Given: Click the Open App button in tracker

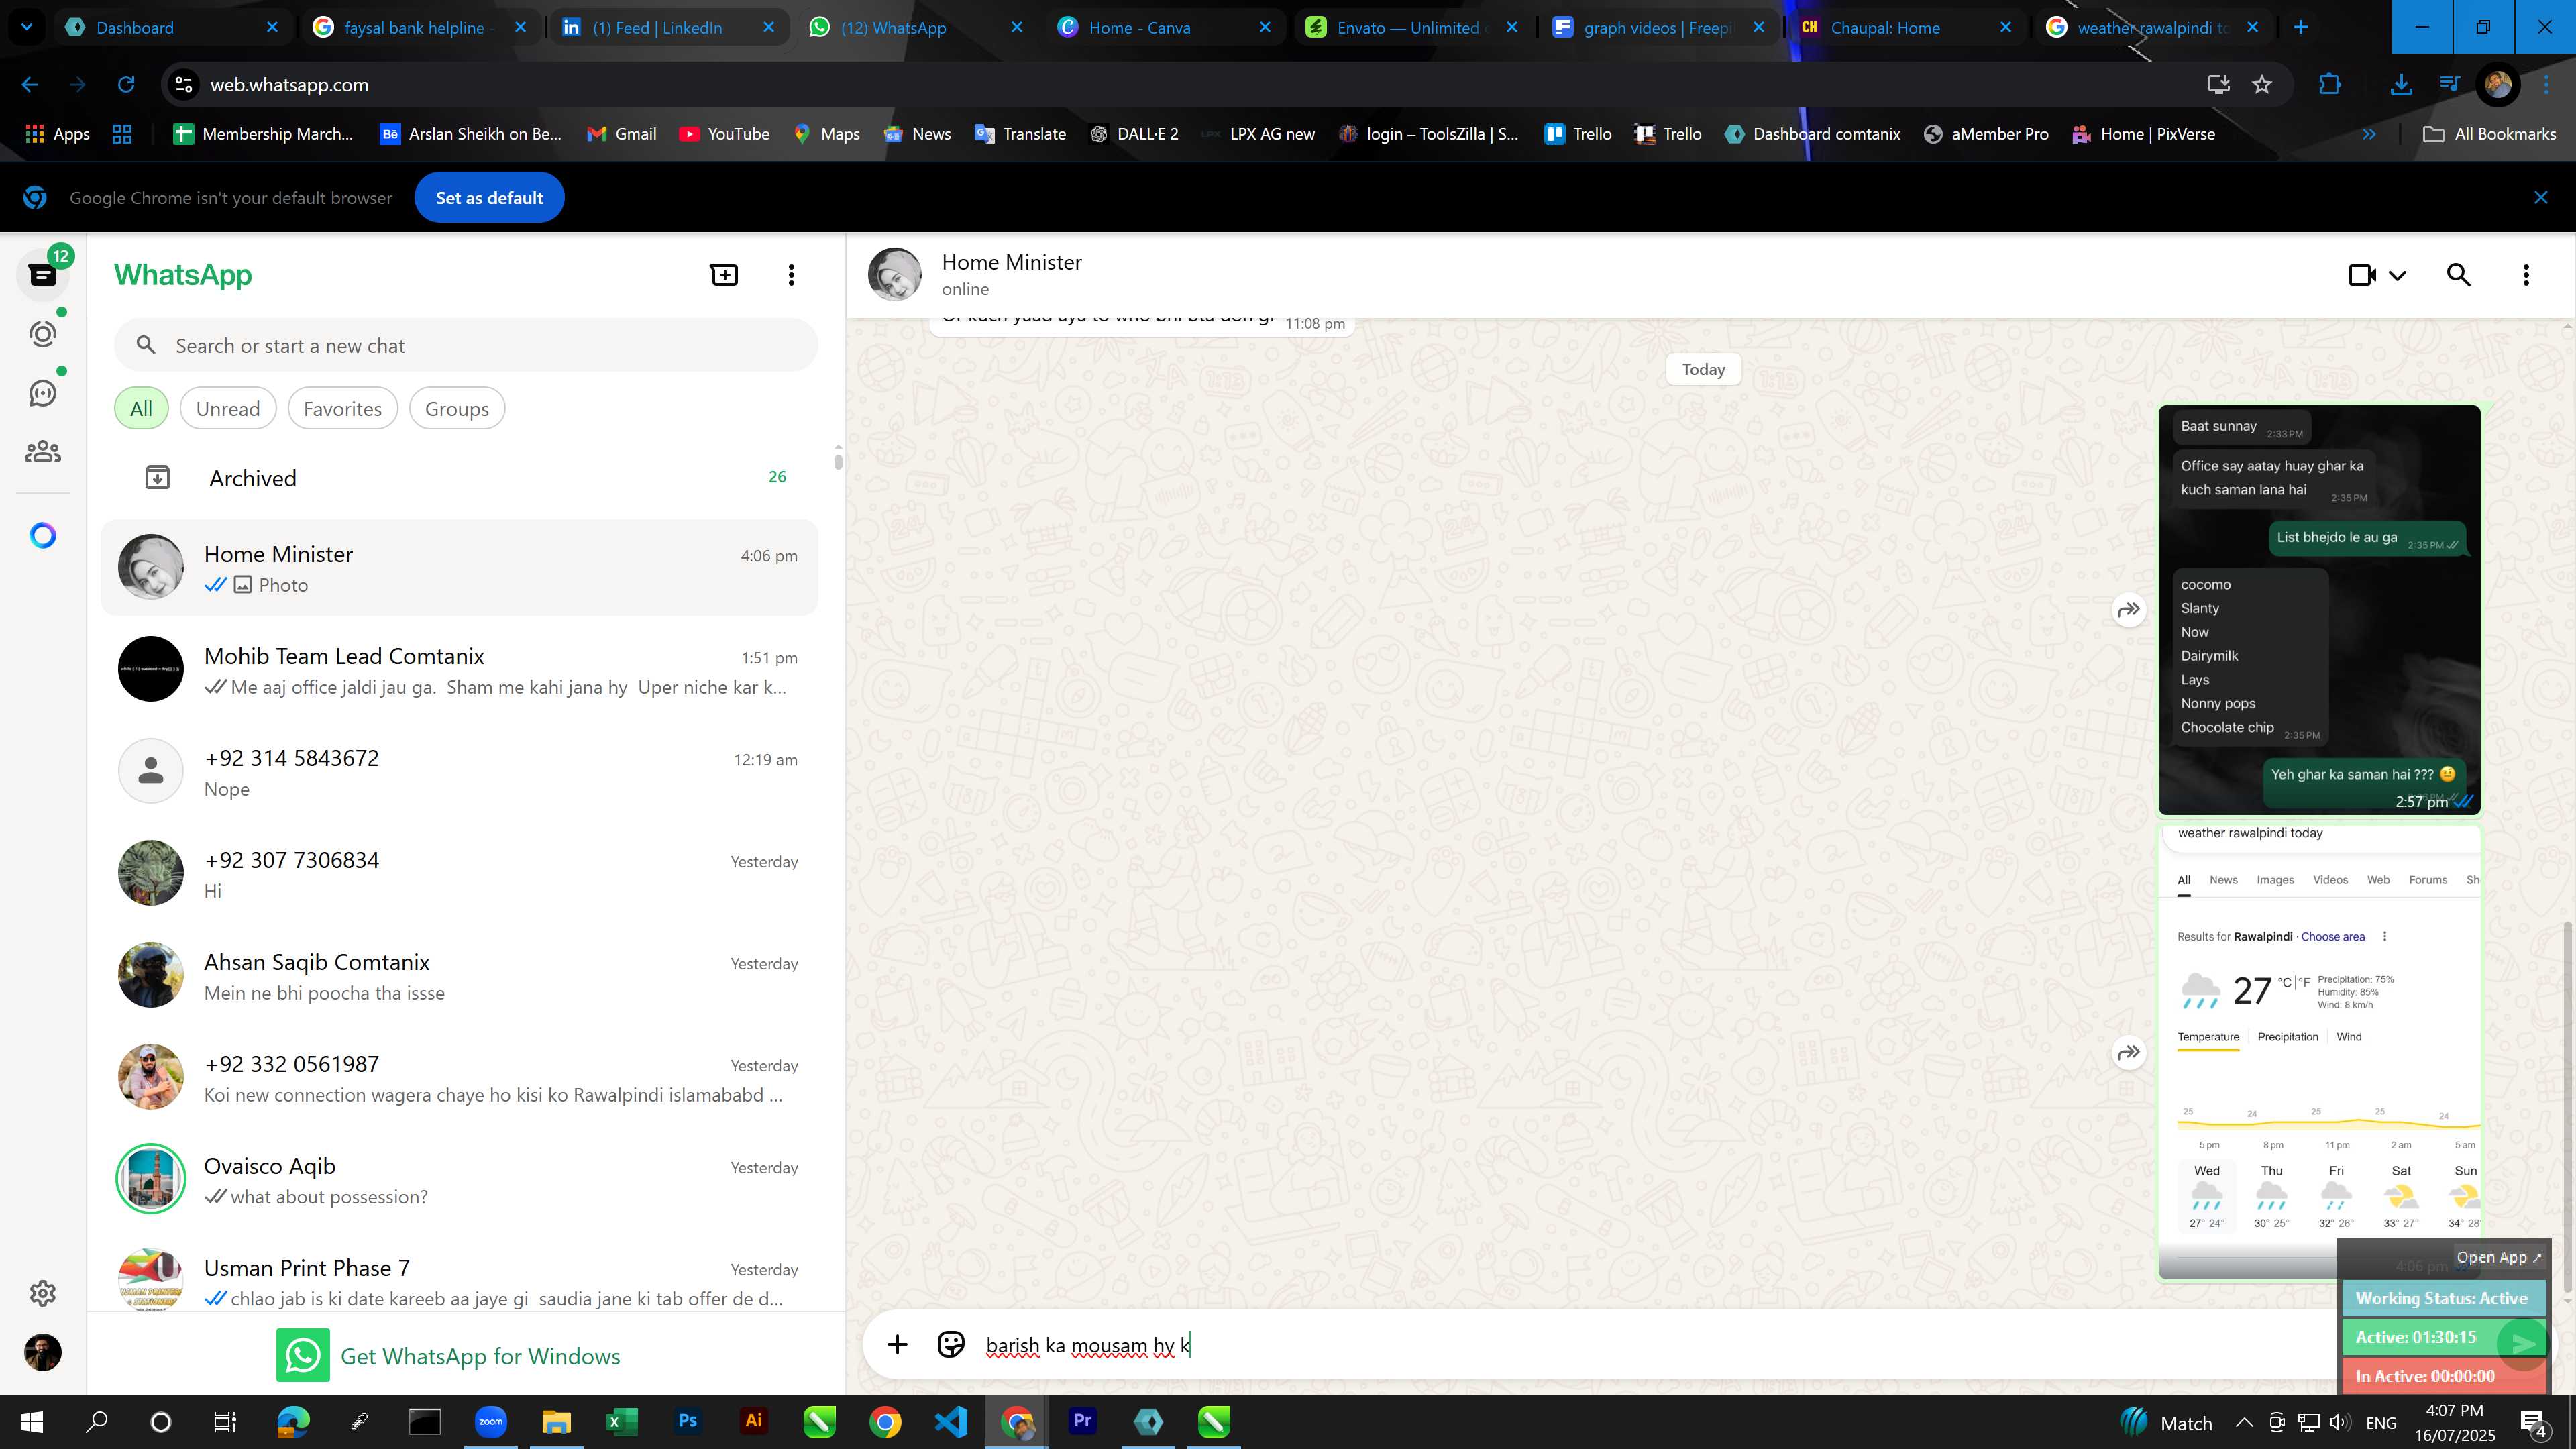Looking at the screenshot, I should [x=2498, y=1257].
